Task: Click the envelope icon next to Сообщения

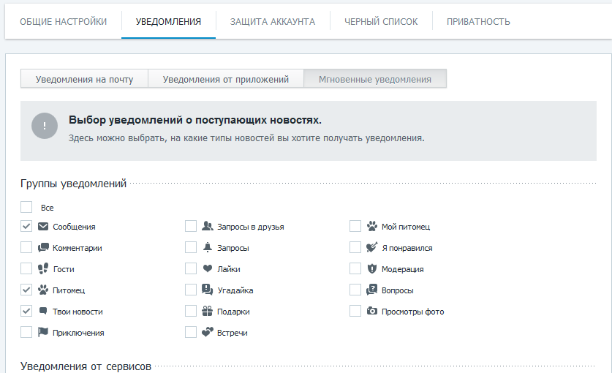Action: (x=43, y=227)
